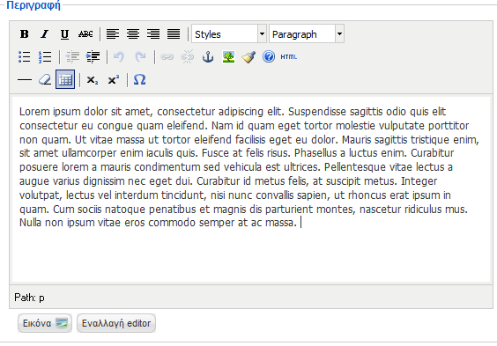Open the HTML source editor
Screen dimensions: 497x346
pyautogui.click(x=289, y=57)
